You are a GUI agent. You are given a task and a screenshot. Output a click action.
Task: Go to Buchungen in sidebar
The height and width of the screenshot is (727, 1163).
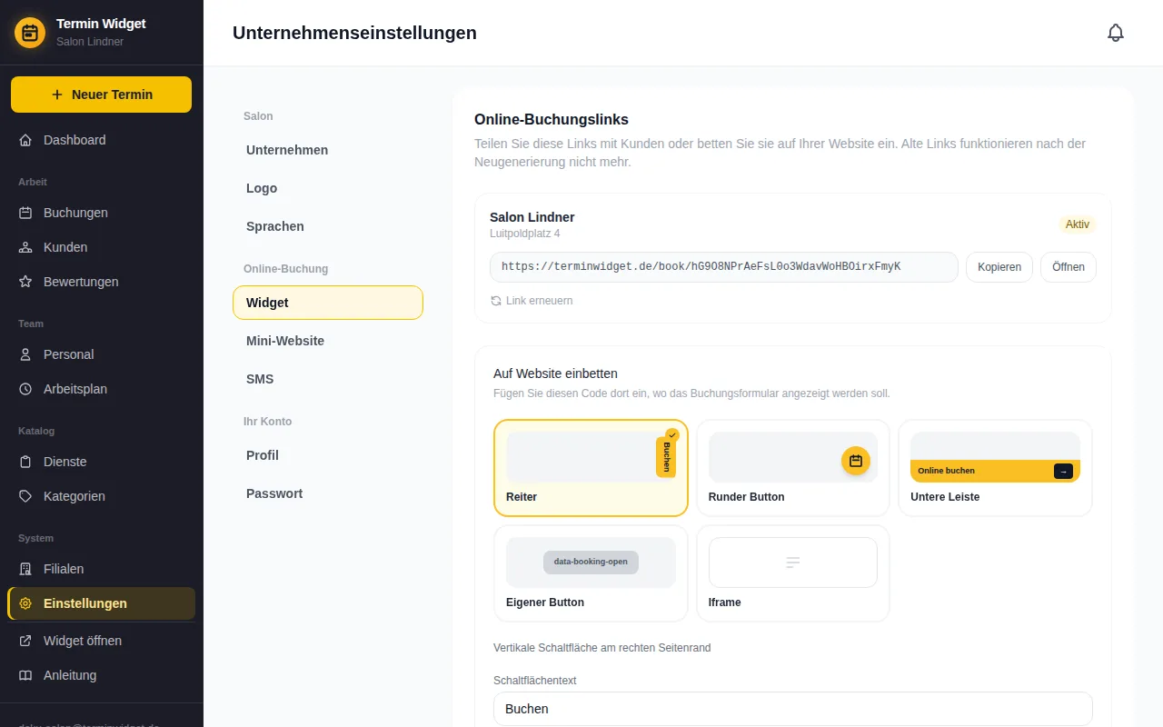pyautogui.click(x=101, y=213)
